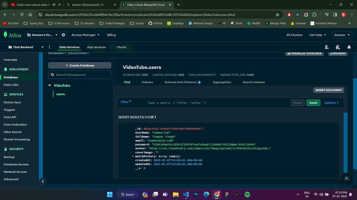The width and height of the screenshot is (357, 200).
Task: Navigate back with the browser back arrow
Action: (5, 15)
